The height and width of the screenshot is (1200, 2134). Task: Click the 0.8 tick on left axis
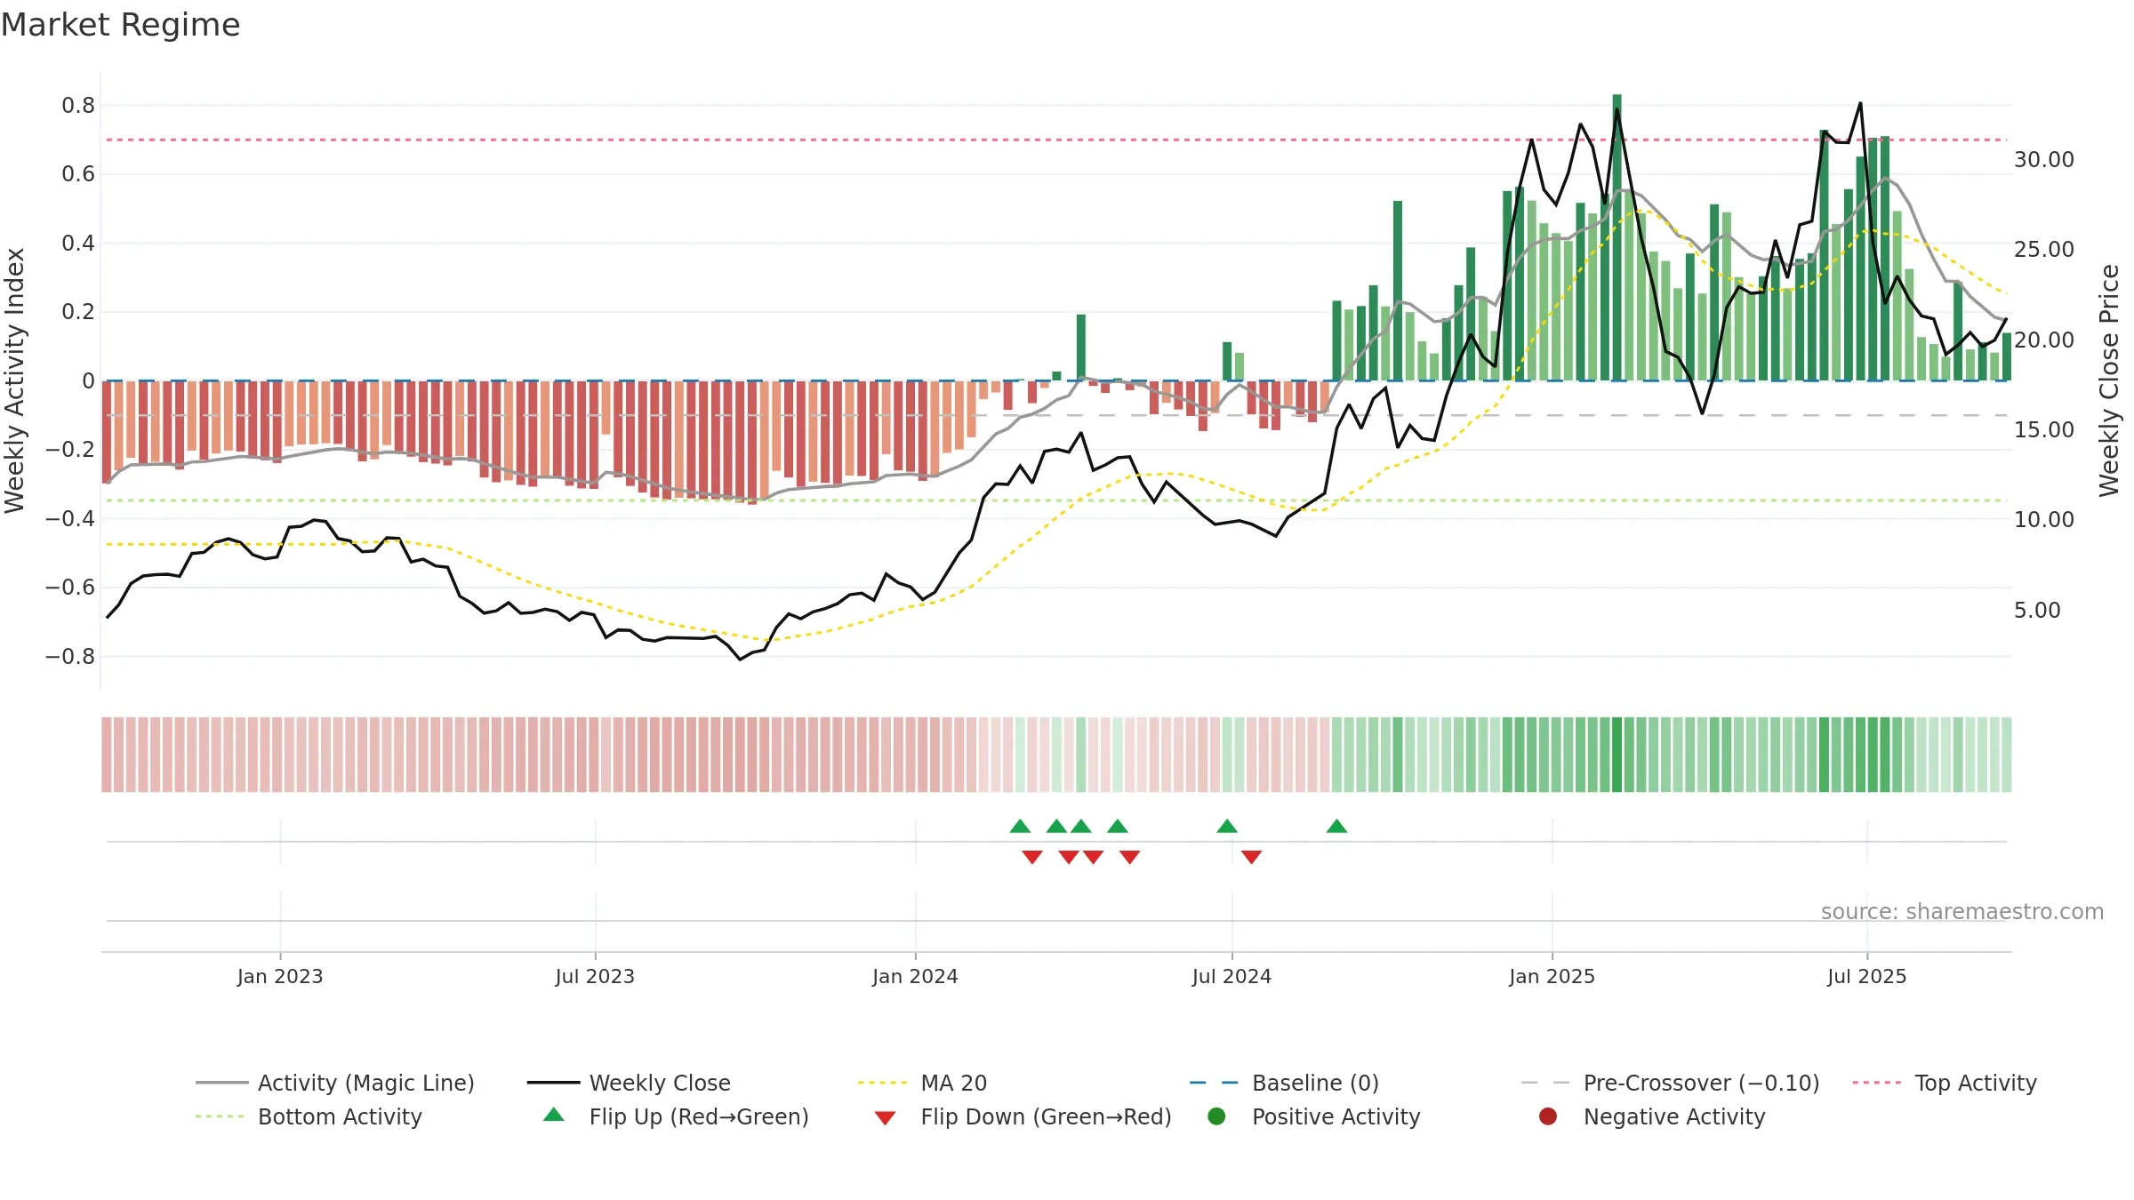tap(78, 106)
